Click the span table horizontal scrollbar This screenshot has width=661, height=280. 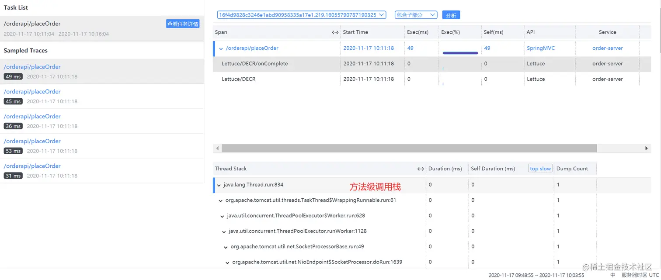click(x=409, y=149)
